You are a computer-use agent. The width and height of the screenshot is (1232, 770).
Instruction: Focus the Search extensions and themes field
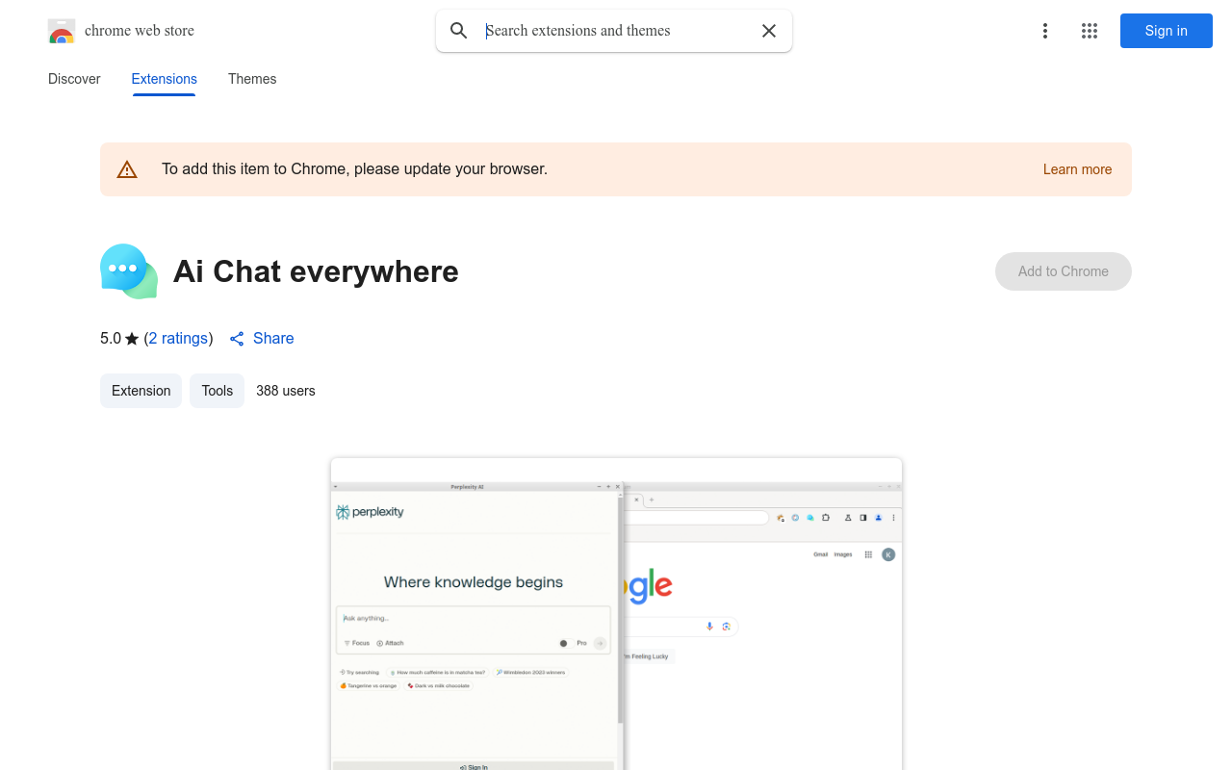616,31
